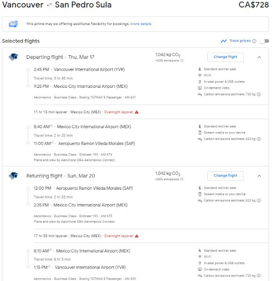Click the on-demand video icon for AM 600

coord(200,269)
